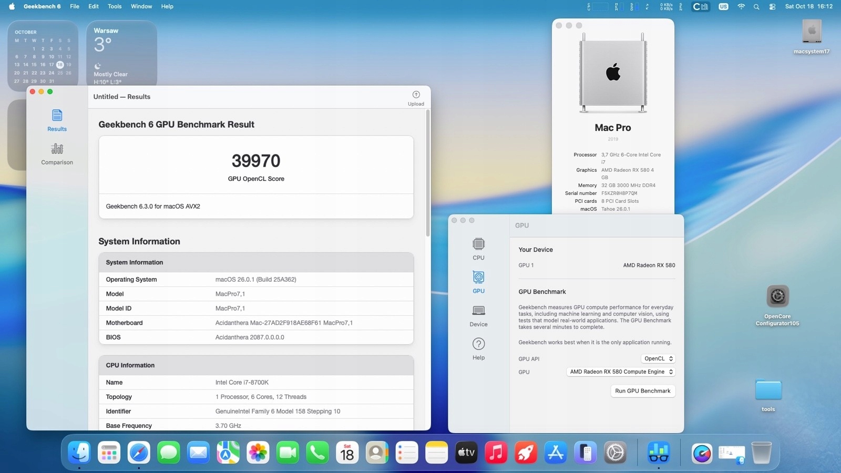This screenshot has height=473, width=841.
Task: Launch Apple TV from the Dock
Action: pos(466,453)
